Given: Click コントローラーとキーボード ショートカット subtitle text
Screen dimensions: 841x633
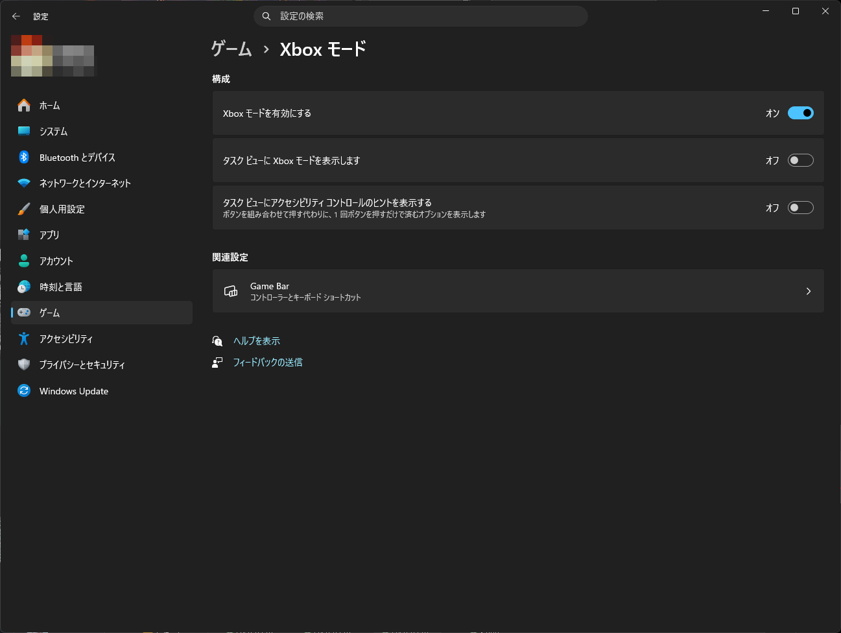Looking at the screenshot, I should (305, 297).
